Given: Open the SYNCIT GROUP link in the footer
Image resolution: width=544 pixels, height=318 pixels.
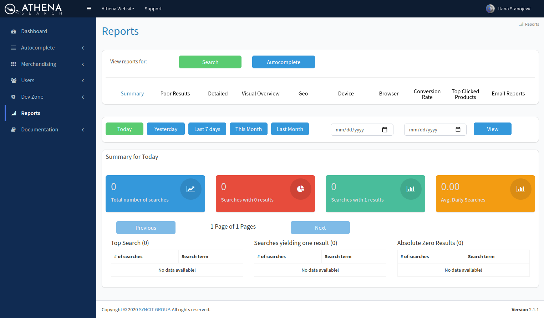Looking at the screenshot, I should click(x=154, y=309).
